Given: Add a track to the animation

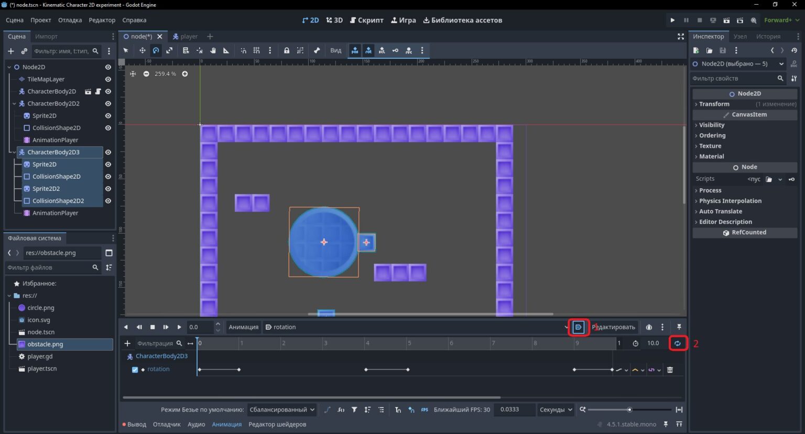Looking at the screenshot, I should [127, 343].
